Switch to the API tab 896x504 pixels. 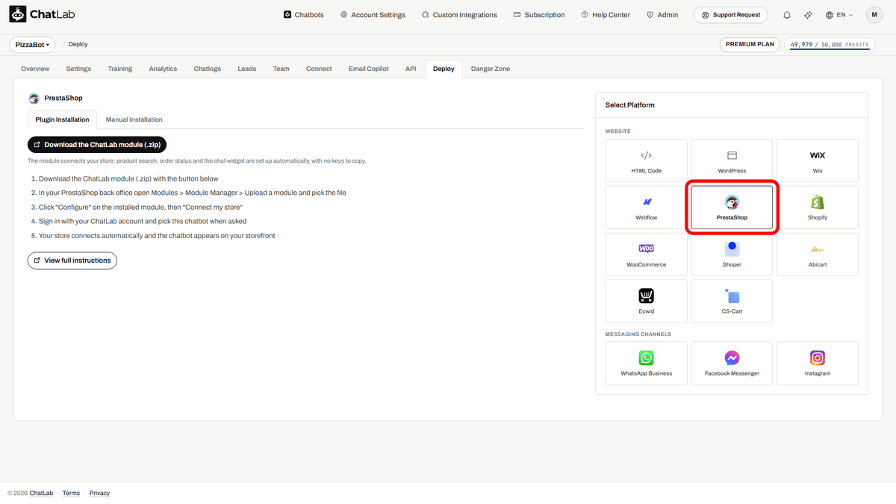pos(411,69)
